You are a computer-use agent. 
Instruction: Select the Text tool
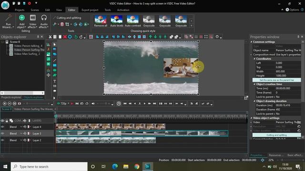coord(55,81)
